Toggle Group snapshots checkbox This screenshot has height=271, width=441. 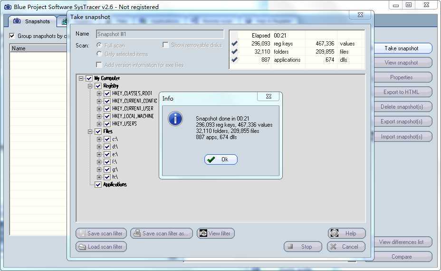point(12,36)
